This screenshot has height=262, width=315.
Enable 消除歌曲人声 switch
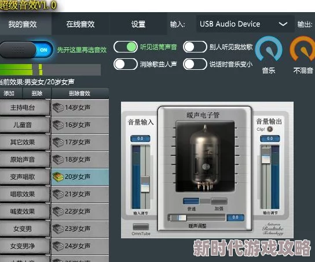tap(126, 64)
